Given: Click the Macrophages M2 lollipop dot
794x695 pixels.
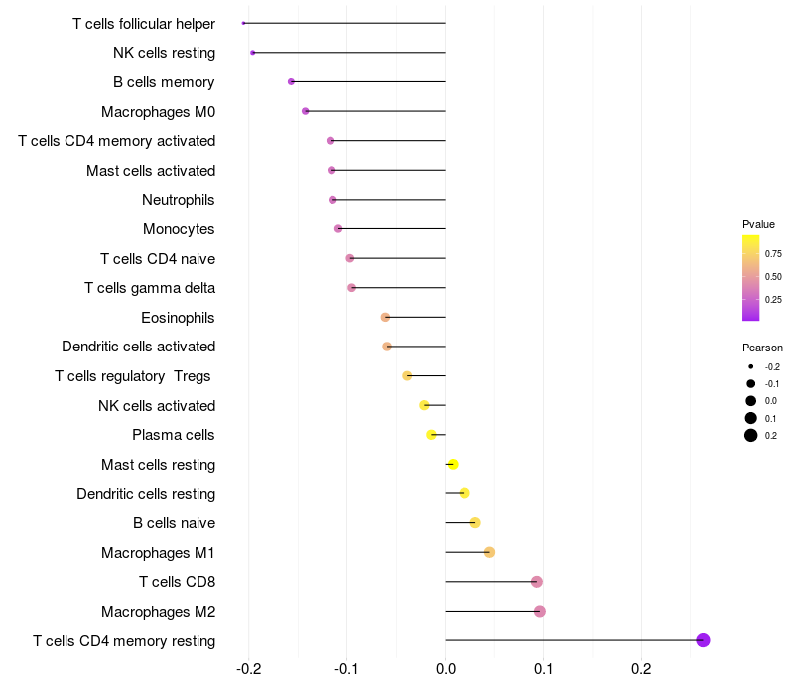Looking at the screenshot, I should click(540, 611).
